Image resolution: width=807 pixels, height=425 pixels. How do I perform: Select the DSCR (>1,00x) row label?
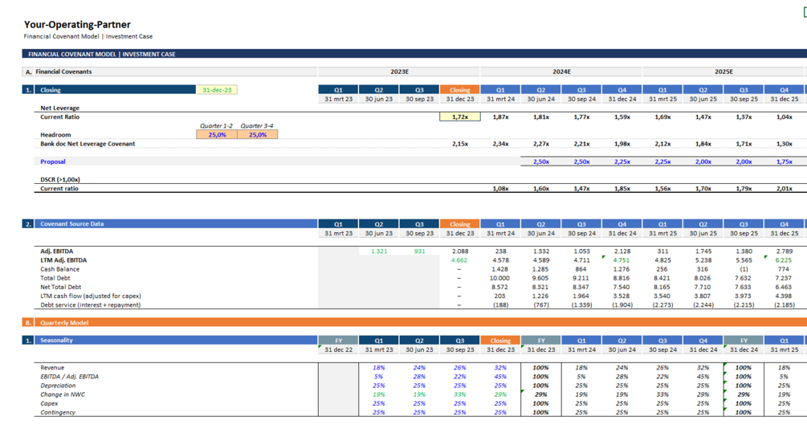(x=60, y=180)
